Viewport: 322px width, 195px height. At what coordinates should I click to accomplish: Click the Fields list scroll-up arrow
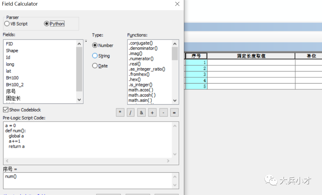point(79,44)
